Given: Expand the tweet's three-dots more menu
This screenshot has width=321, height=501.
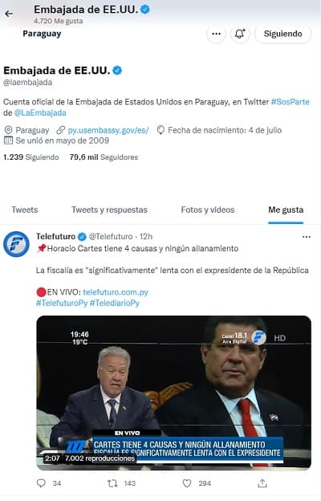Looking at the screenshot, I should tap(307, 237).
